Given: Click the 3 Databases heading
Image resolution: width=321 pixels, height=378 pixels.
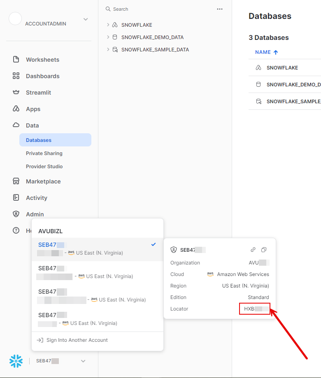Looking at the screenshot, I should pos(268,37).
